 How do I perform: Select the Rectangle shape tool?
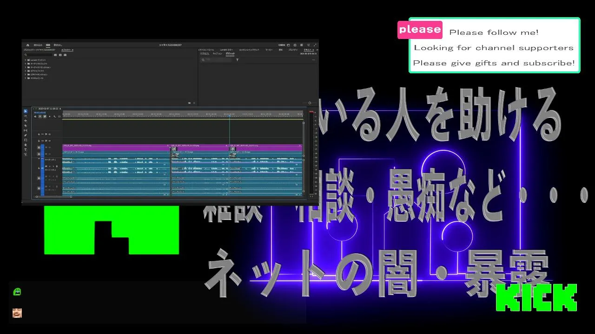click(x=26, y=140)
